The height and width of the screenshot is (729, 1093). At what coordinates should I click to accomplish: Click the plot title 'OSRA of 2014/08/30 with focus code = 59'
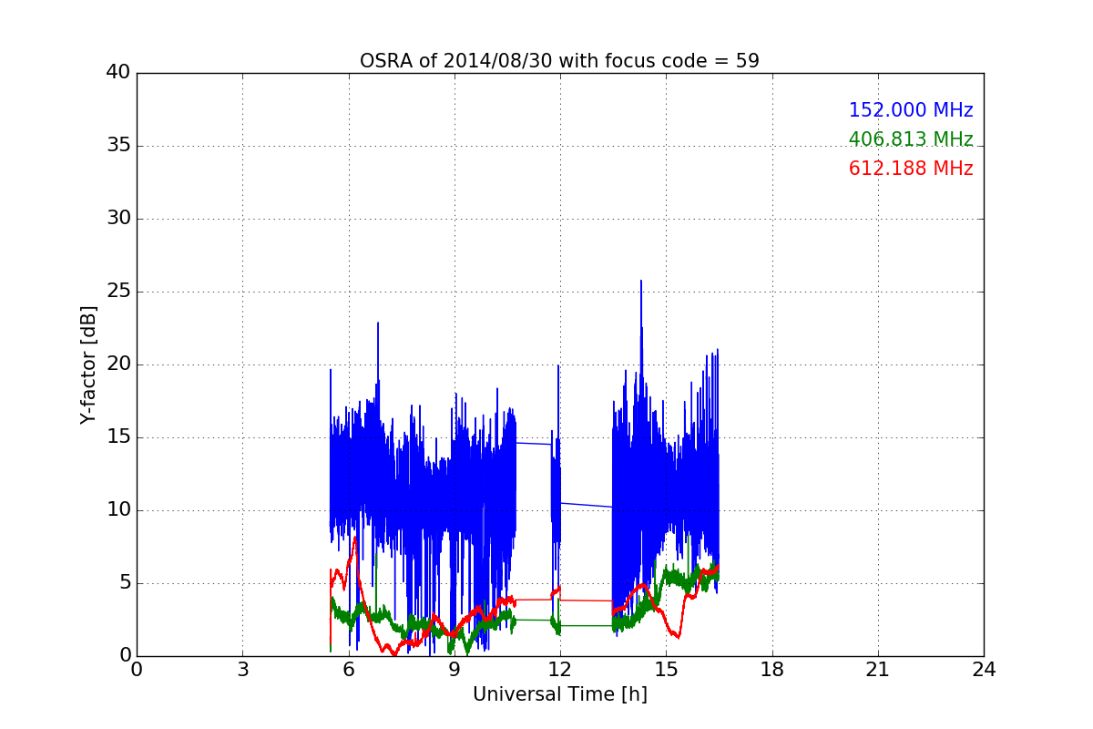pyautogui.click(x=559, y=61)
